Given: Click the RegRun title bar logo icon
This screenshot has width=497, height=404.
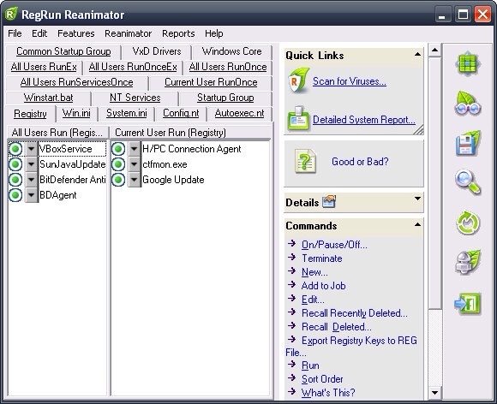Looking at the screenshot, I should point(11,14).
